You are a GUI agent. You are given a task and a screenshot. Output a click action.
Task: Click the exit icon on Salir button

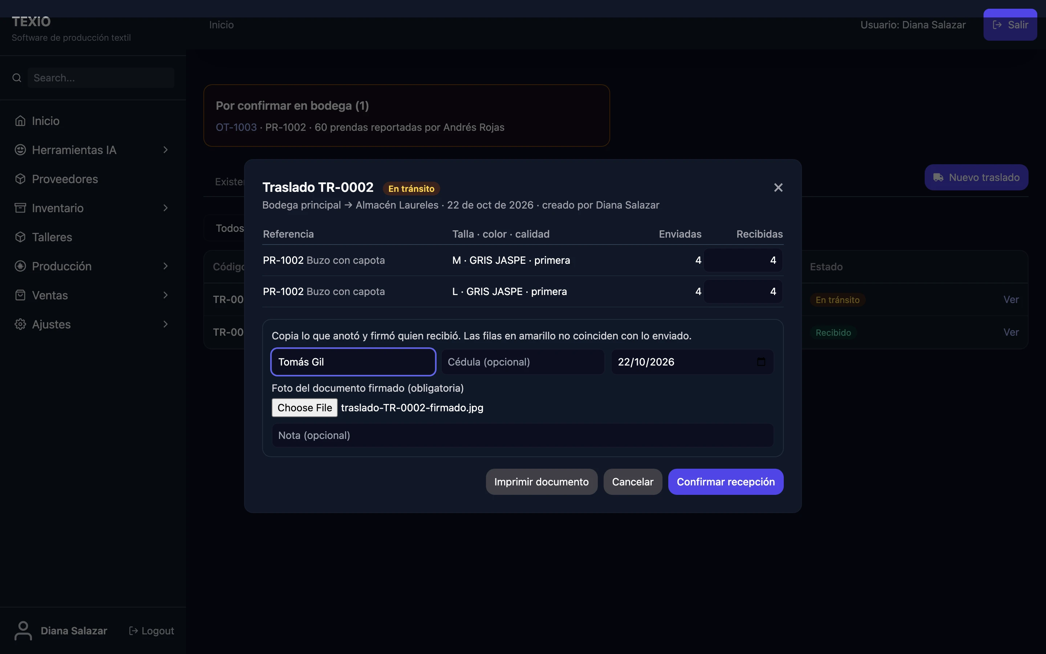tap(997, 25)
